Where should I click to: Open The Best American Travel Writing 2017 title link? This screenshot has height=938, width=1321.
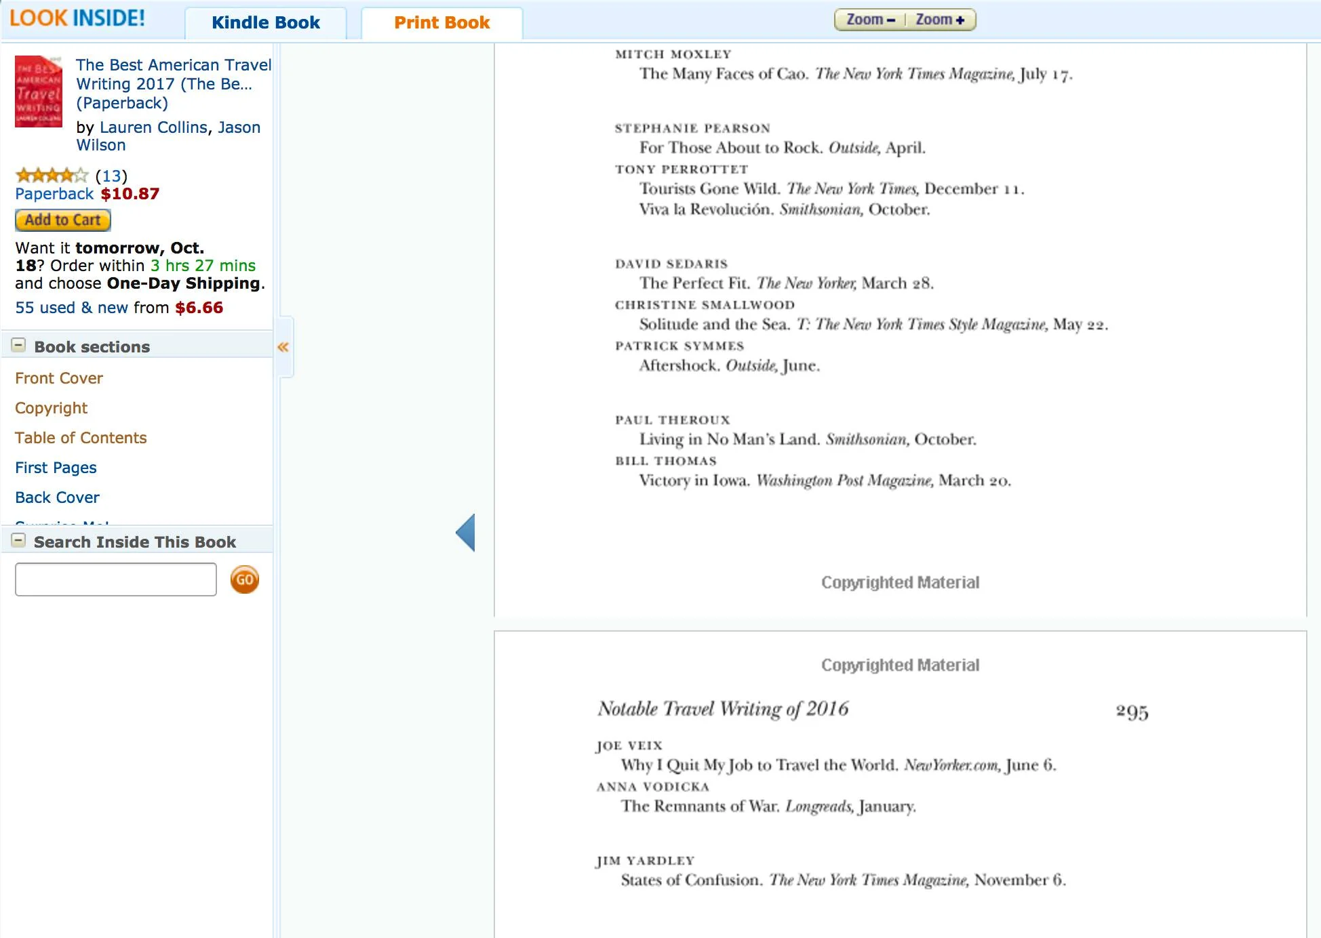[174, 84]
